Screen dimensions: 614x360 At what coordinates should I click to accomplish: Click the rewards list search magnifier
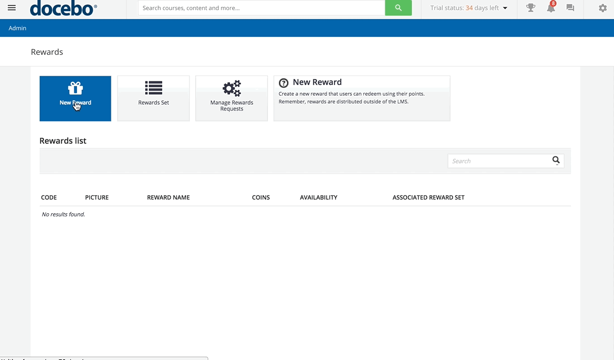tap(556, 160)
